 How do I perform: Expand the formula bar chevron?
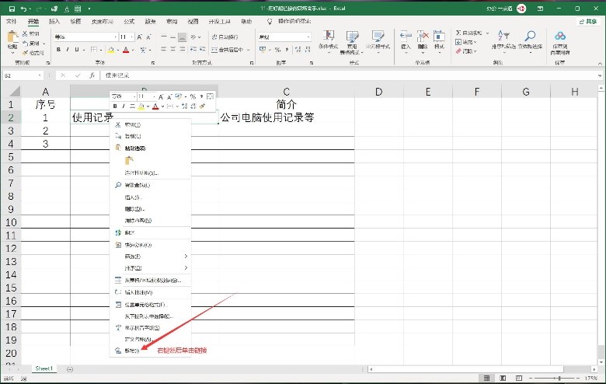[x=600, y=75]
